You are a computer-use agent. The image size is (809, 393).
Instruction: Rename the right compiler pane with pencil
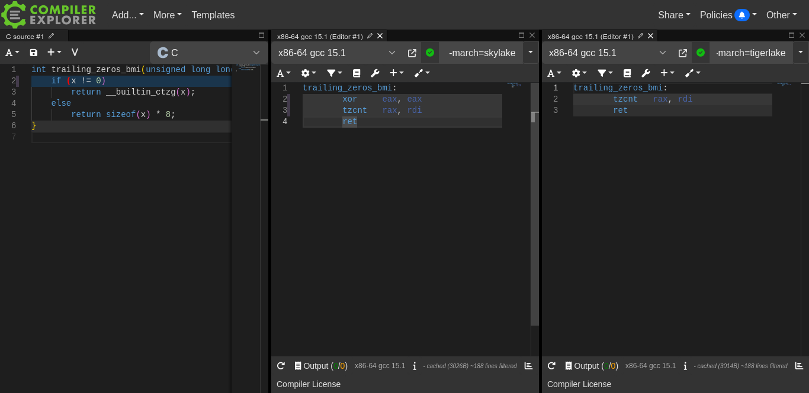pyautogui.click(x=640, y=36)
